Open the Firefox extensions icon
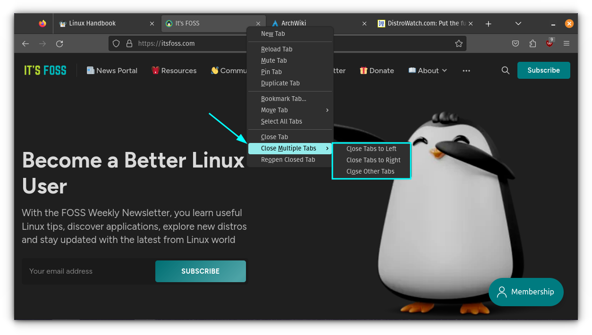This screenshot has width=592, height=335. click(x=533, y=43)
